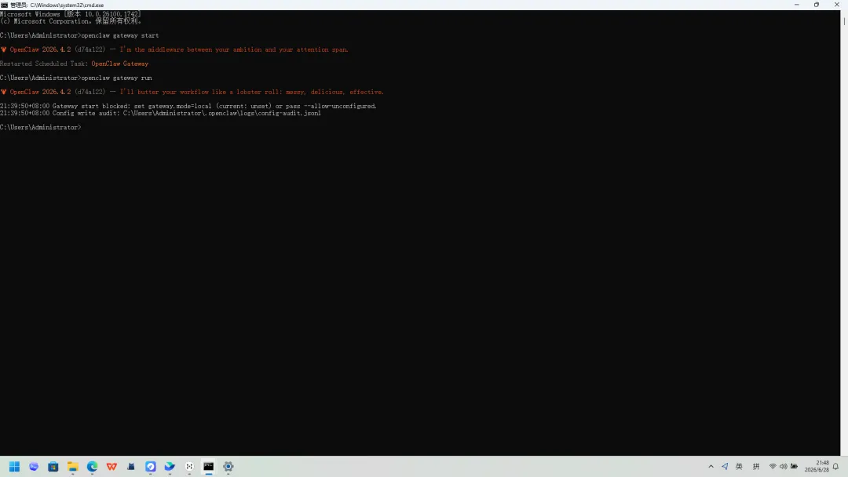Click the location arrow tray icon

[725, 466]
